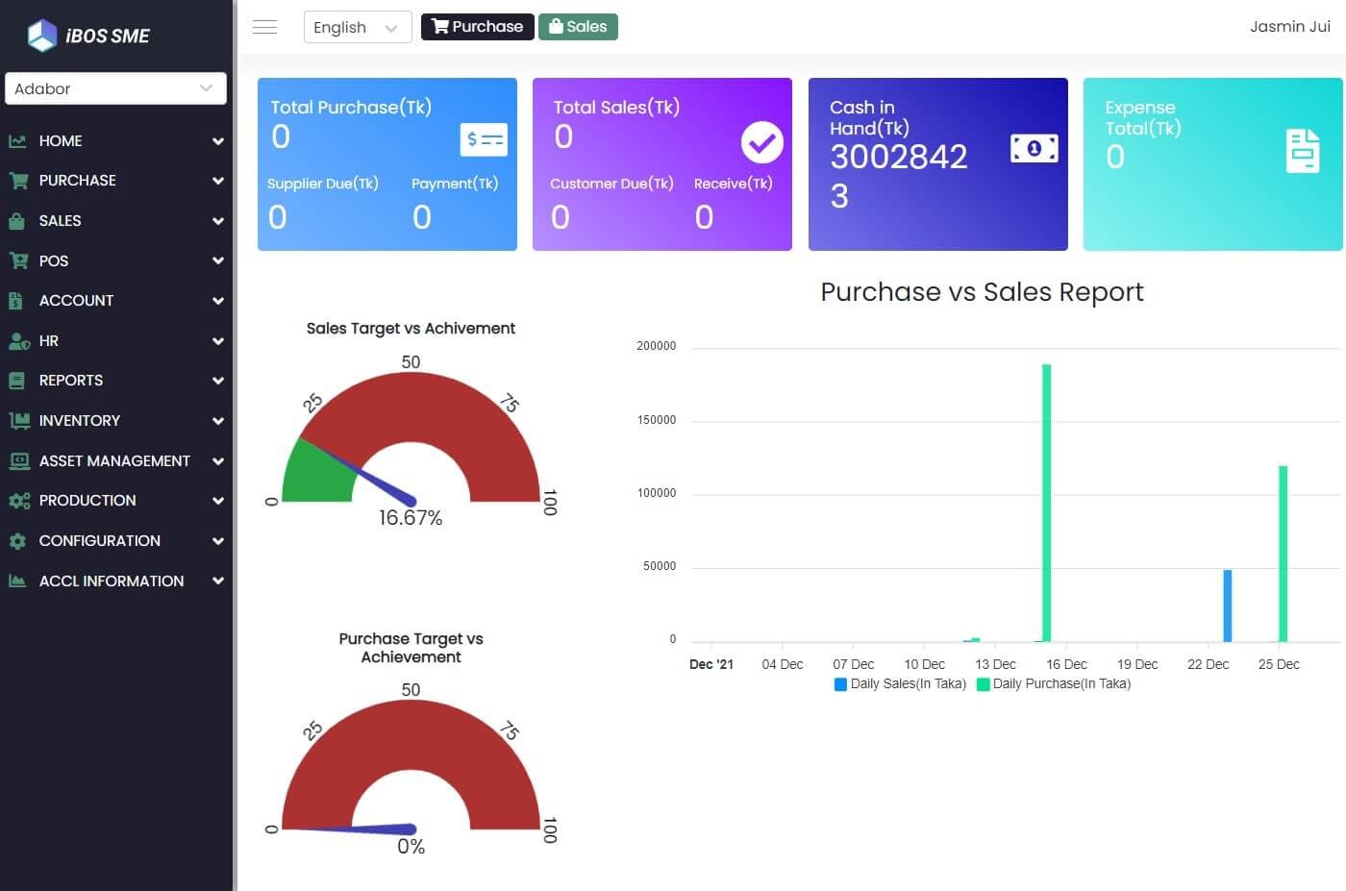This screenshot has height=891, width=1346.
Task: Click the POS cart icon in sidebar
Action: [17, 260]
